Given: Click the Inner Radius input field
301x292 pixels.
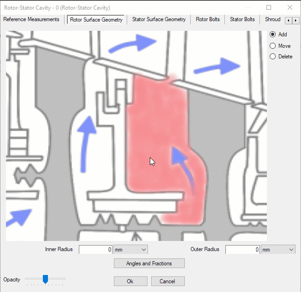Looking at the screenshot, I should pos(96,249).
